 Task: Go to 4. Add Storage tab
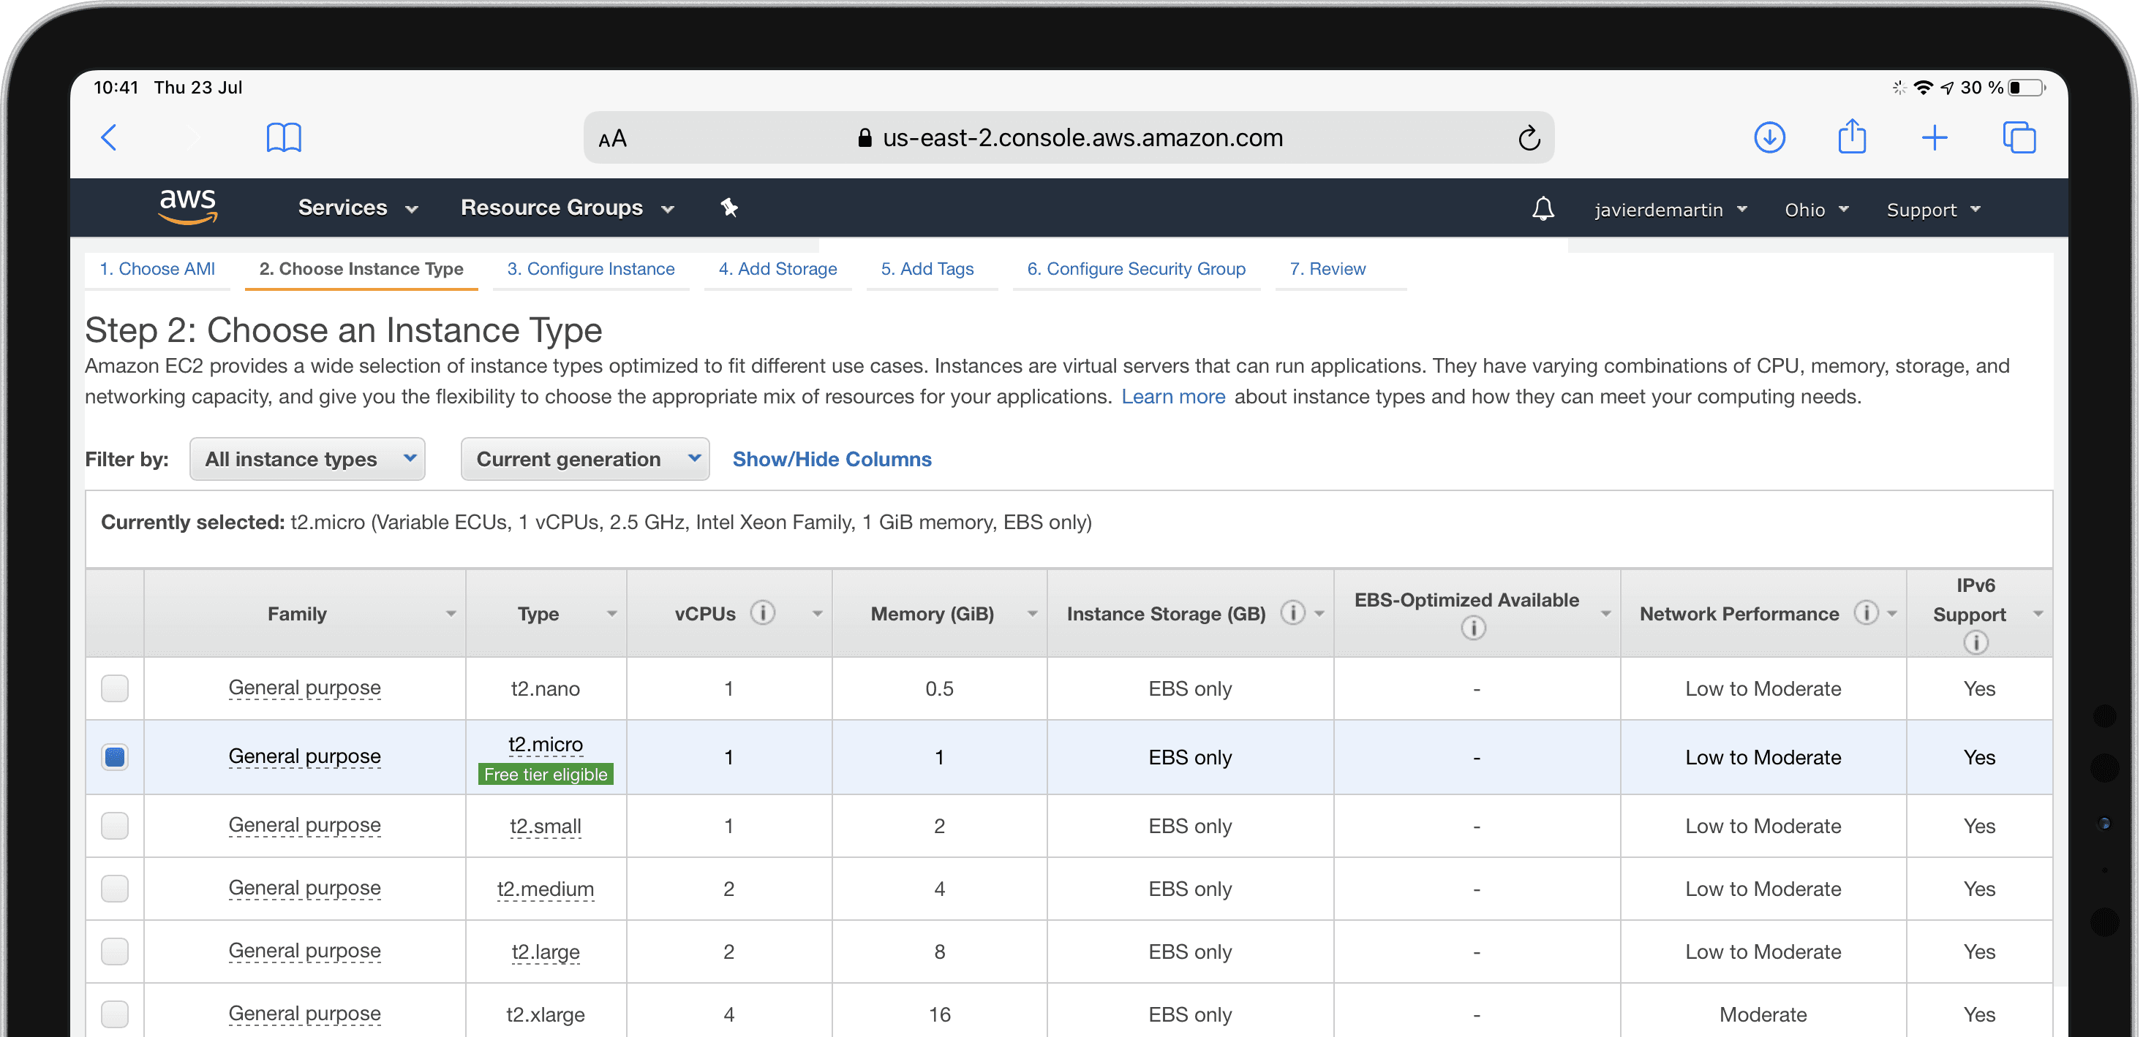pyautogui.click(x=777, y=269)
